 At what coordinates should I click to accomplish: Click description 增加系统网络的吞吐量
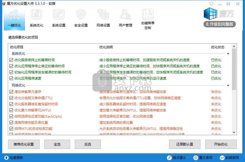click(116, 123)
